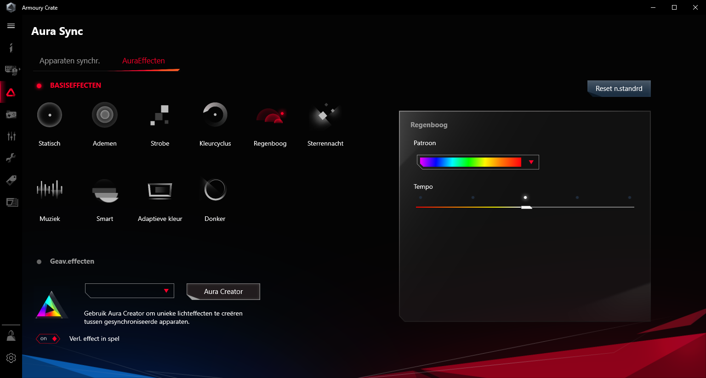Toggle the Verl. effect in spel switch
Image resolution: width=706 pixels, height=378 pixels.
click(x=48, y=339)
